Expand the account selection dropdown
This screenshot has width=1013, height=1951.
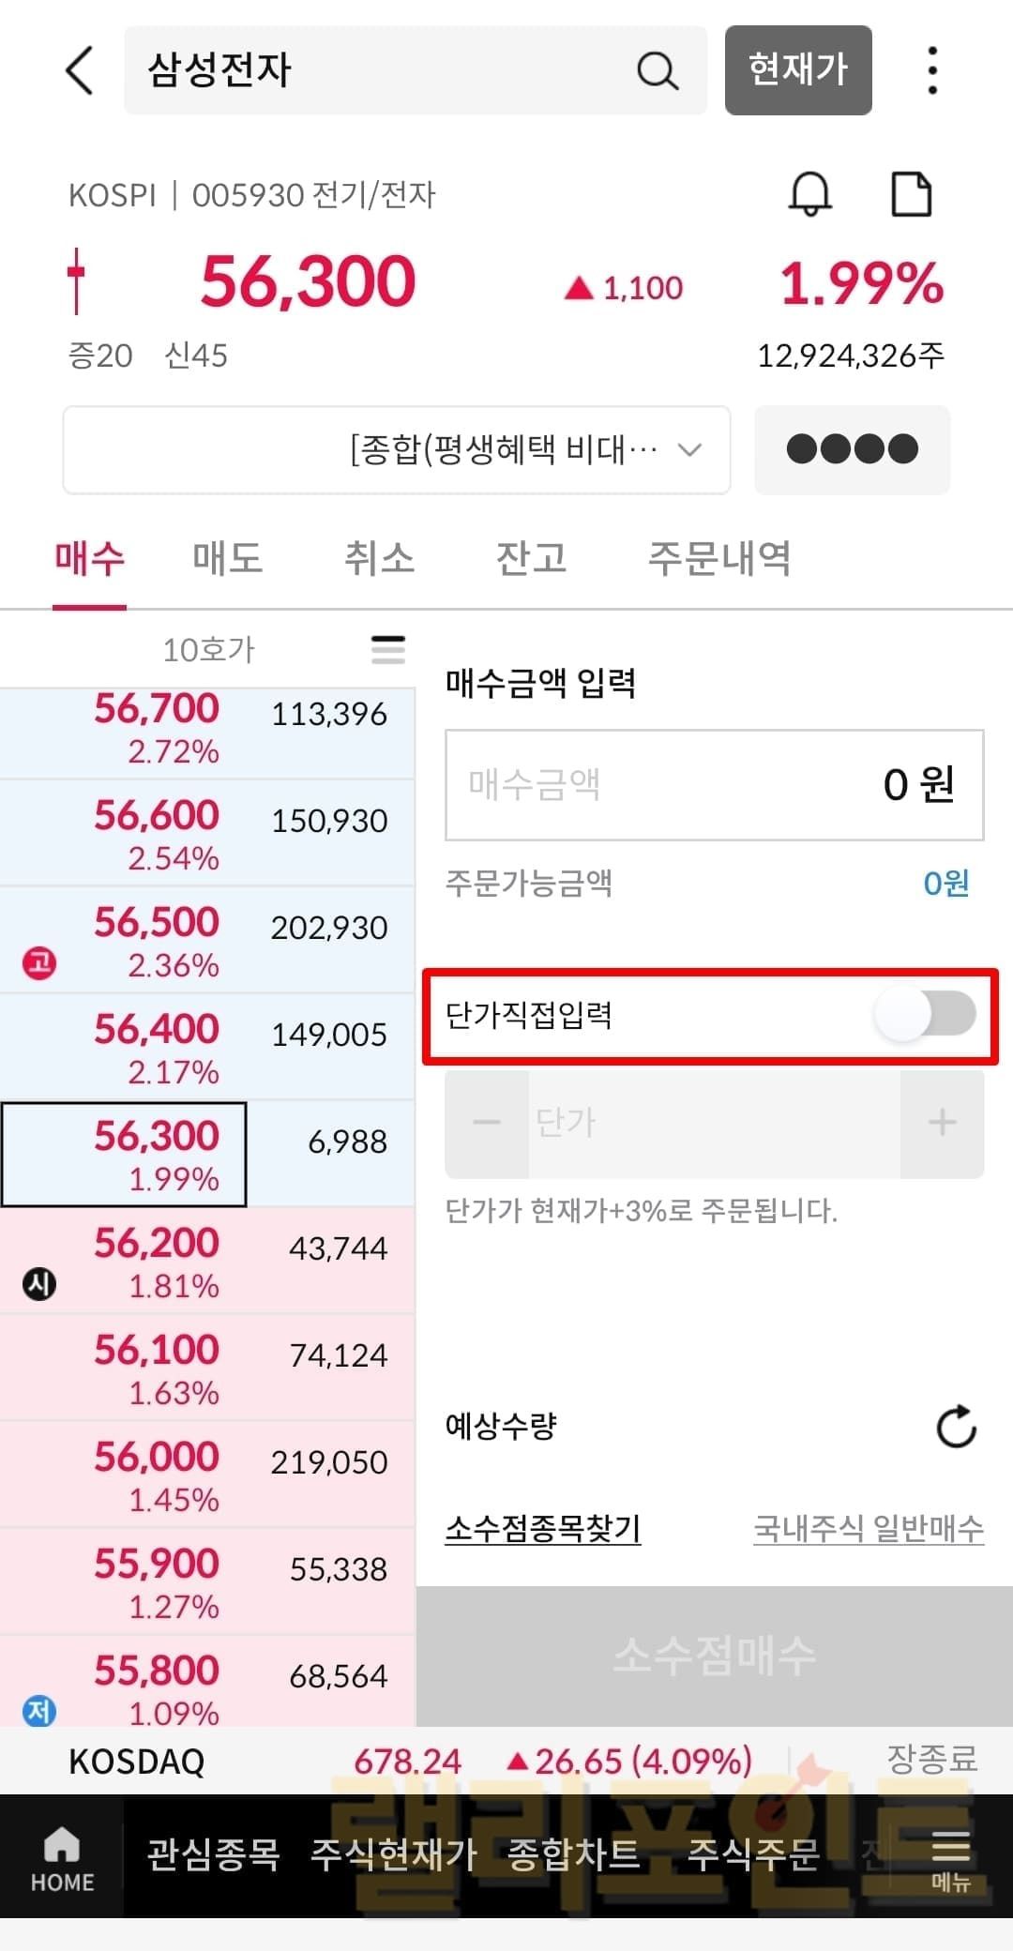point(397,450)
